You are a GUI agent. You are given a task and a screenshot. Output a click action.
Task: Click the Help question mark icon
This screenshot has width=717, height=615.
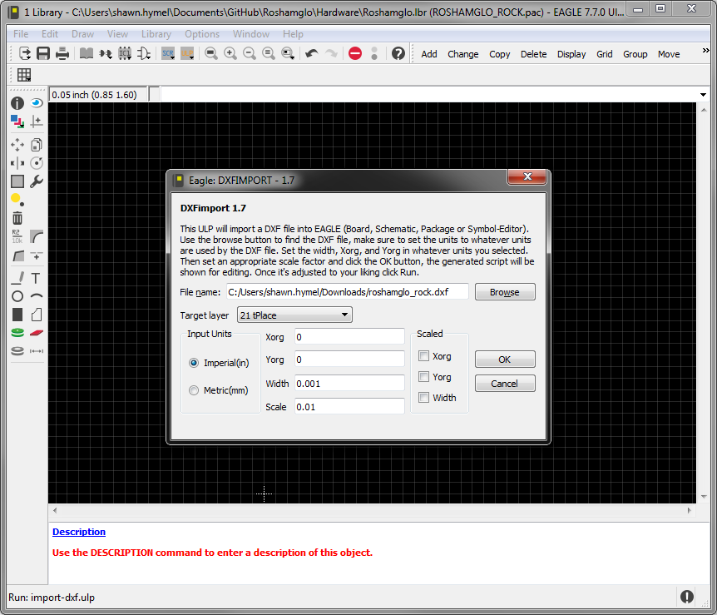pos(398,53)
